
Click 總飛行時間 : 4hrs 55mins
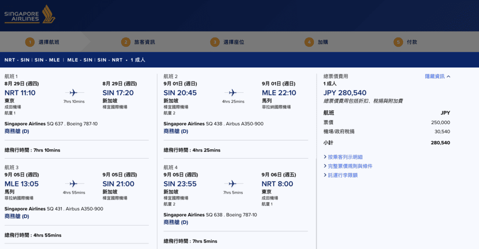click(33, 235)
